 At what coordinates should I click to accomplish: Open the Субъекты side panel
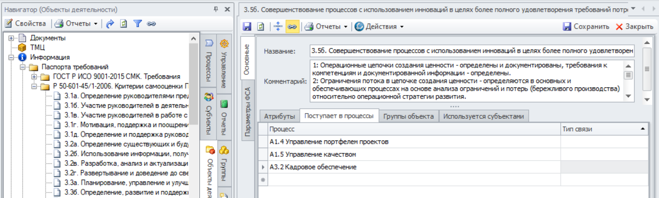point(209,114)
